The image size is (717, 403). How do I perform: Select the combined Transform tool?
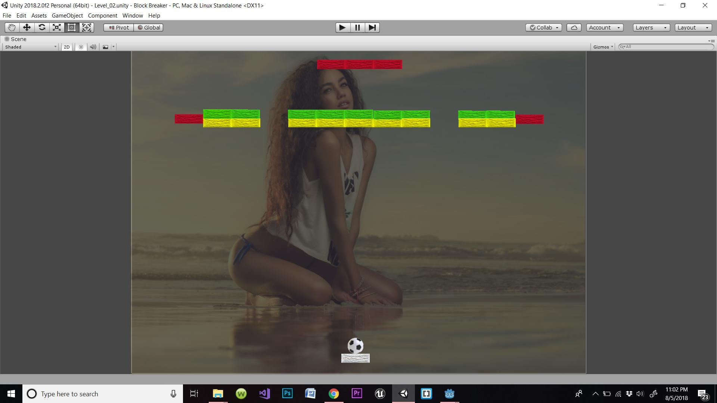point(87,28)
